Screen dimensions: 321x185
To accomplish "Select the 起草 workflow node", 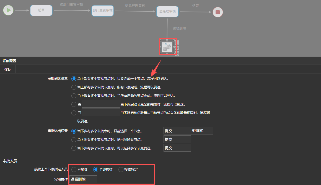I will coord(41,10).
